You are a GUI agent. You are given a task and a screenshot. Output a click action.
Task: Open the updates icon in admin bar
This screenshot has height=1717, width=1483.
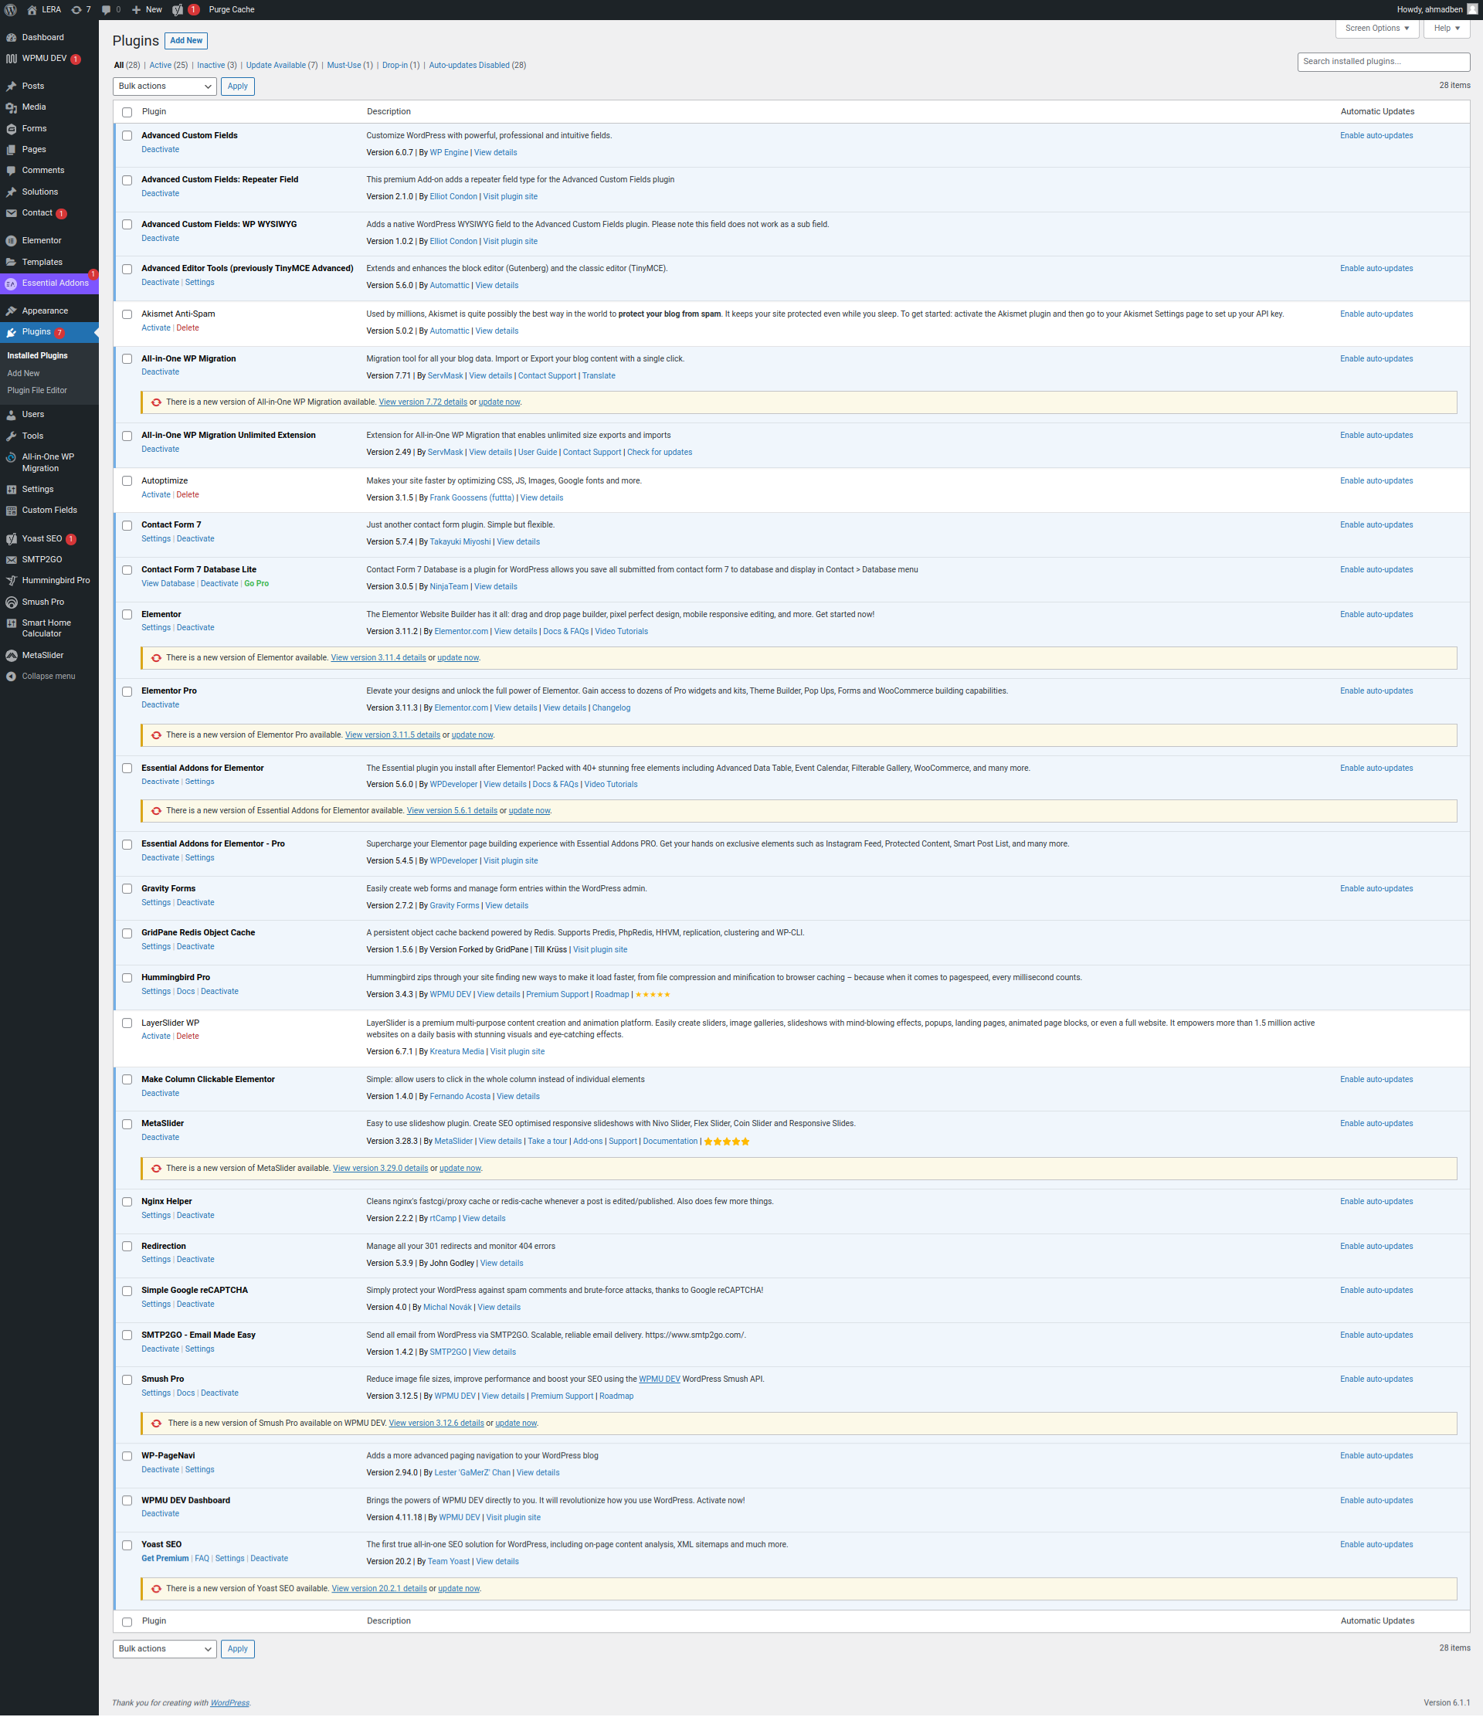click(76, 10)
